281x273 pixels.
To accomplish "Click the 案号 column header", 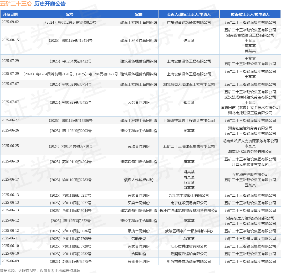I will point(70,14).
